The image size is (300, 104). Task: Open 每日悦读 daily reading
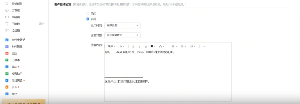[17, 80]
